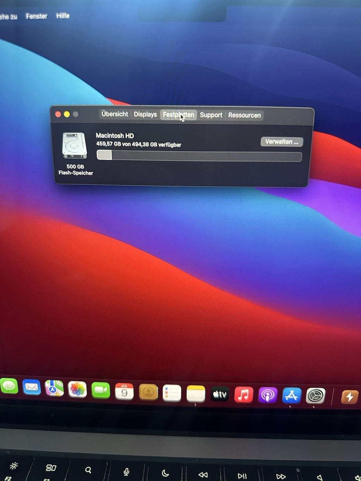Image resolution: width=361 pixels, height=481 pixels.
Task: Click the 500 GB Flash-Speicher label
Action: point(76,170)
